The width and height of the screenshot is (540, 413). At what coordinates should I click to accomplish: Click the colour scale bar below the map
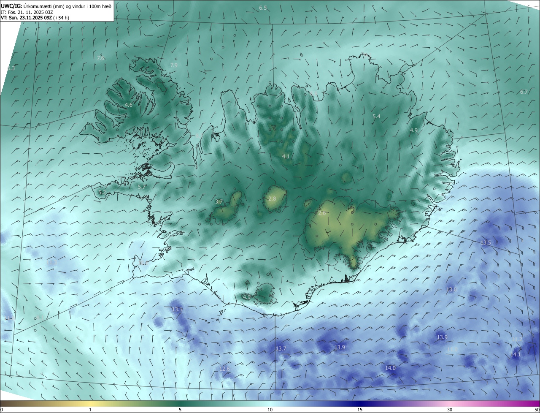[270, 403]
